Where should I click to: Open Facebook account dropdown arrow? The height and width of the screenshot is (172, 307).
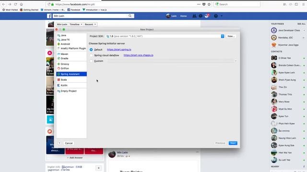tap(222, 16)
